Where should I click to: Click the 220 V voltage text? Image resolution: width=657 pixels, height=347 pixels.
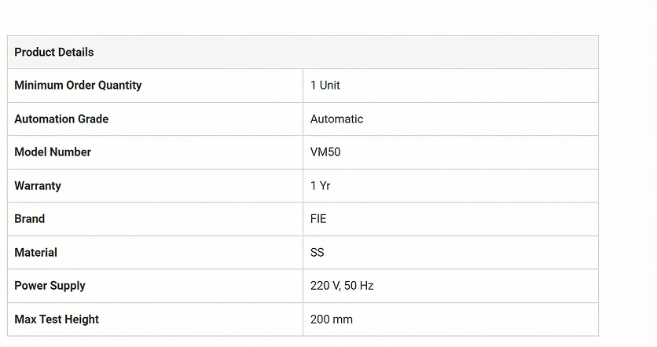pos(325,285)
